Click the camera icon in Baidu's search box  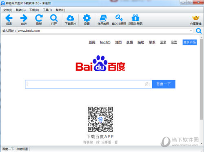147,84
